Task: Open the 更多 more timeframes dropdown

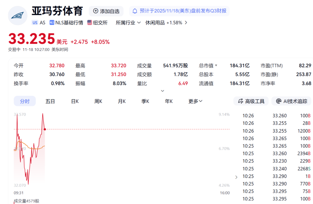Action: 195,101
